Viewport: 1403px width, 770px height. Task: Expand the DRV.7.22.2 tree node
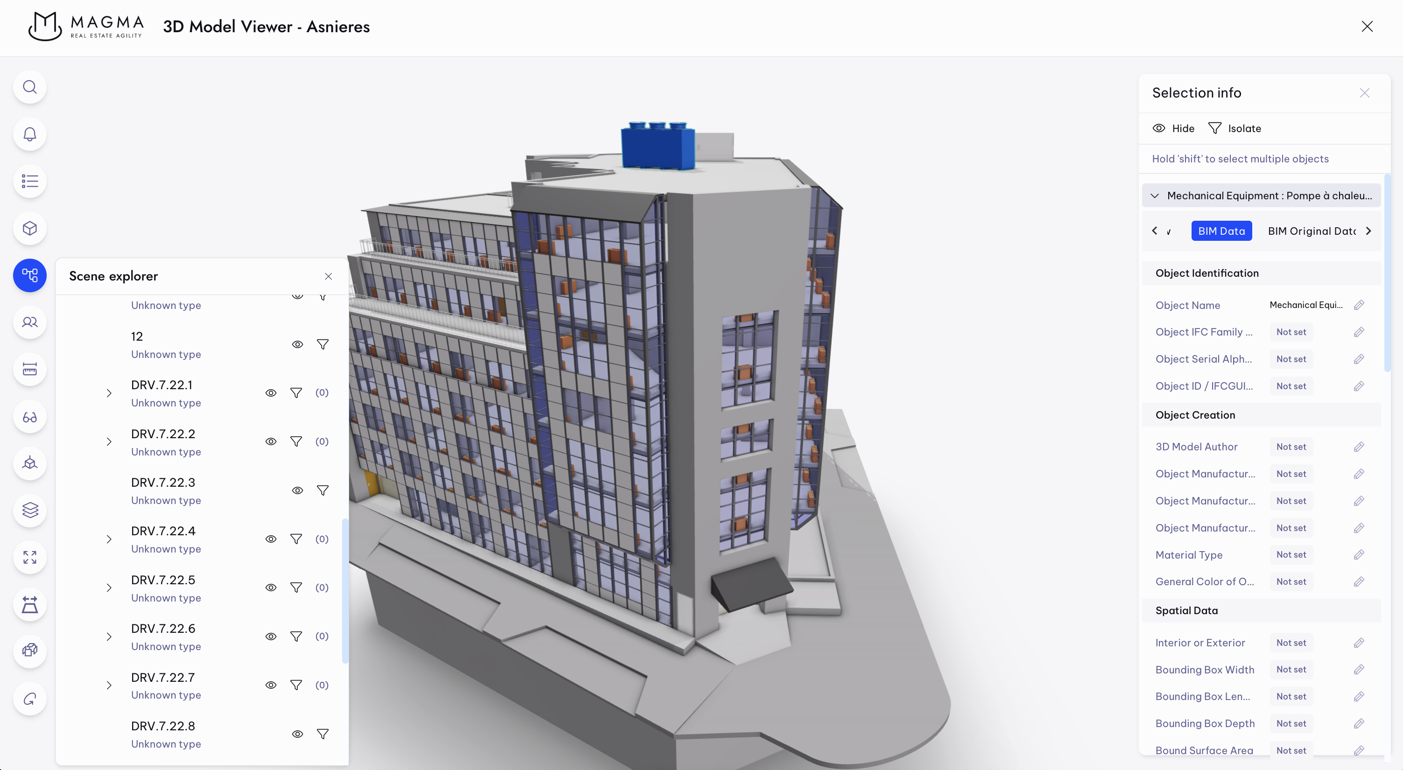[x=109, y=442]
